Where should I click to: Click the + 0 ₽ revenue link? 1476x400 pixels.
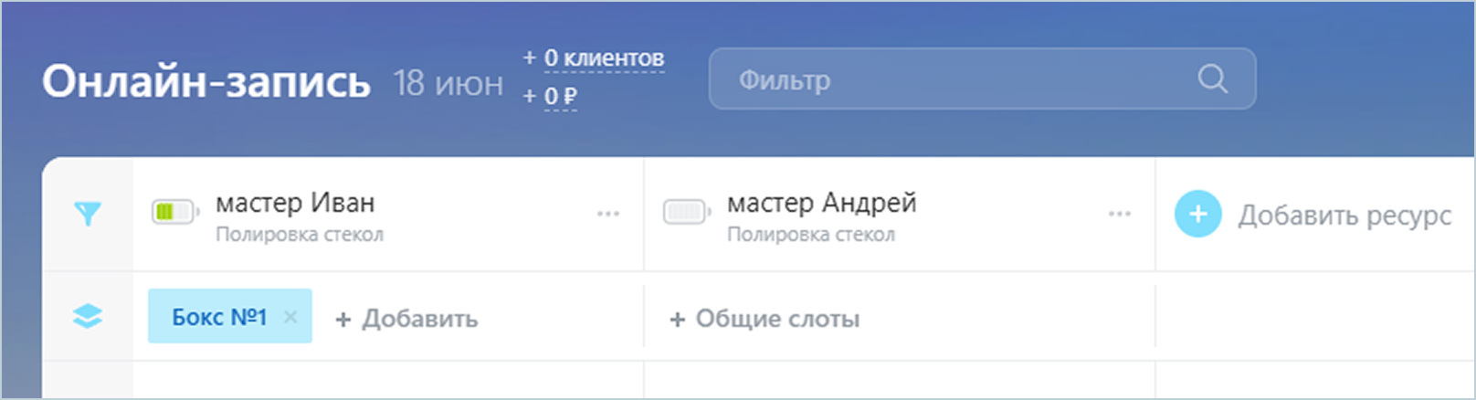[x=550, y=96]
